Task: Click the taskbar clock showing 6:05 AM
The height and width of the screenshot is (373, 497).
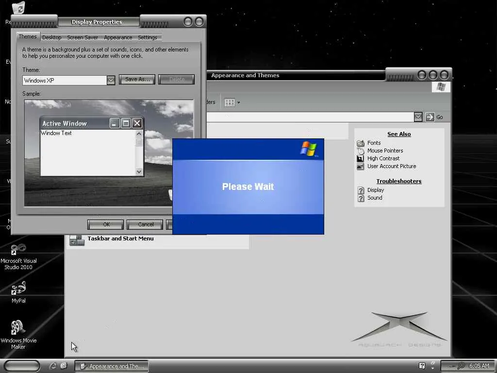Action: click(x=479, y=366)
